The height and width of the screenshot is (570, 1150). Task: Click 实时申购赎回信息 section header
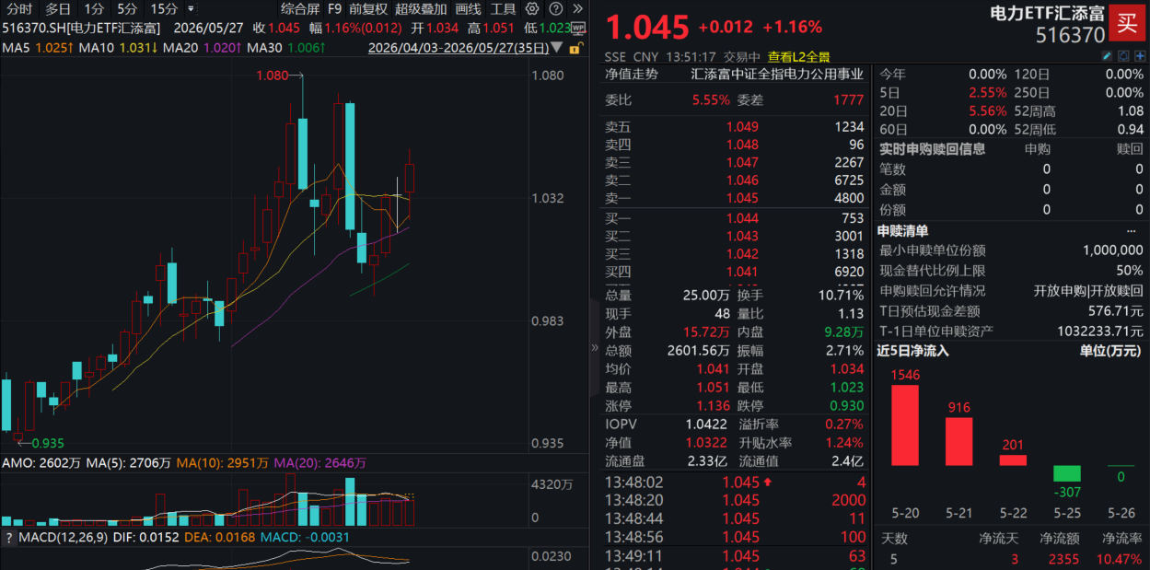[932, 148]
